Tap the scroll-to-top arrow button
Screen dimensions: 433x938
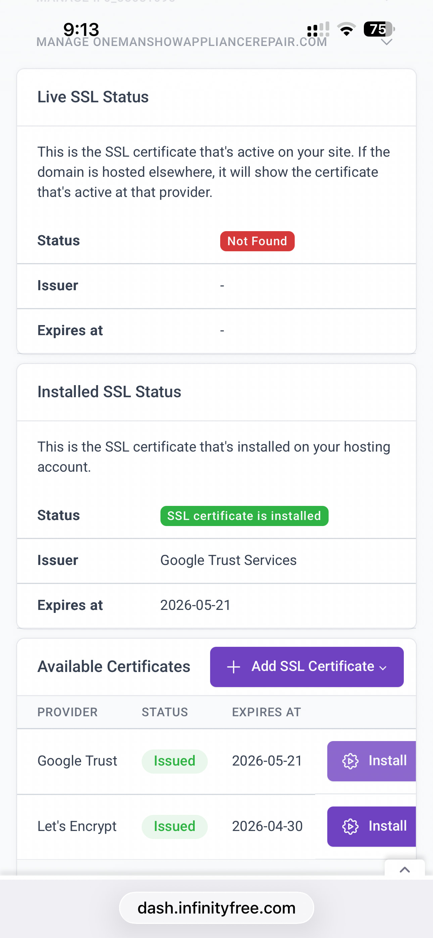pos(404,870)
